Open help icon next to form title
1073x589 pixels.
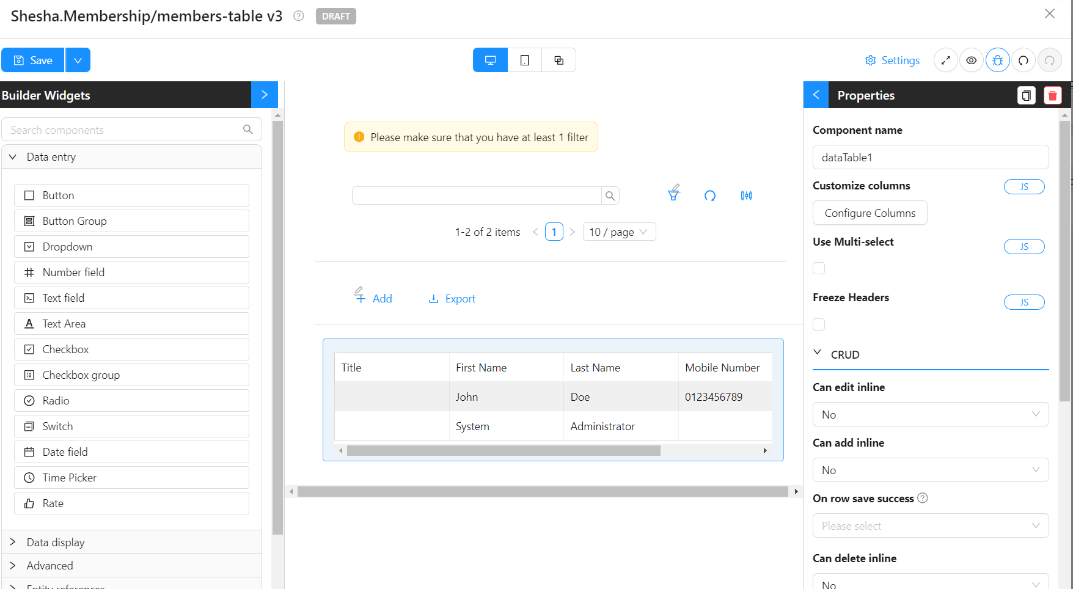(x=298, y=16)
